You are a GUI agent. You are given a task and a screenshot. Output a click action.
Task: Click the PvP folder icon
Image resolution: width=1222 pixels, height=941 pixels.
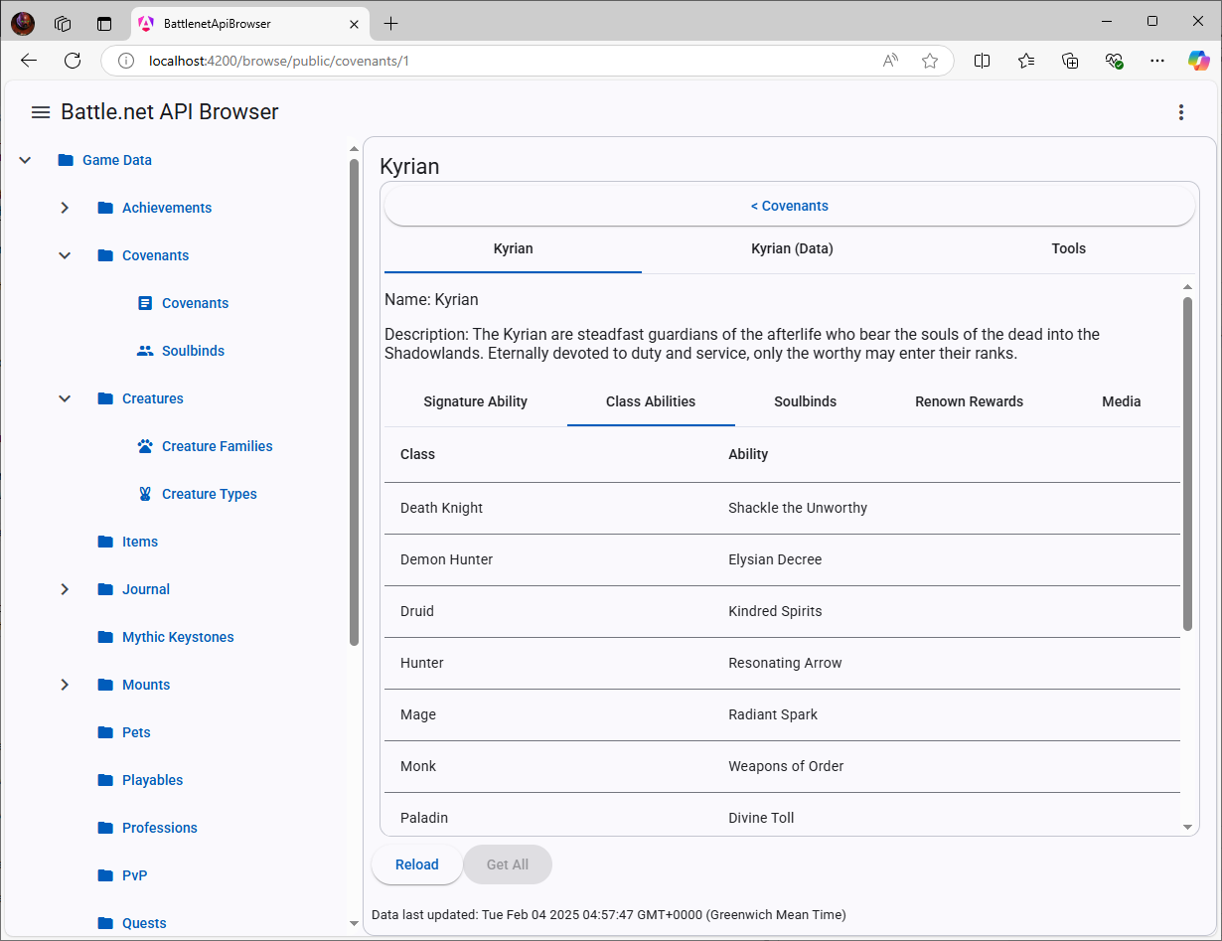point(105,875)
